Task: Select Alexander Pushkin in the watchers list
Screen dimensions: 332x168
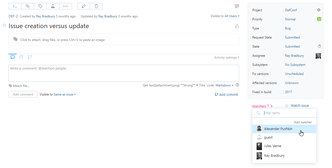Action: point(278,129)
